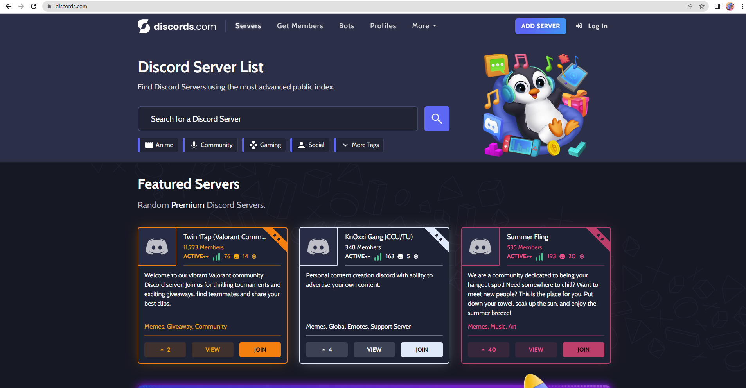Click the browser reload icon
Viewport: 746px width, 388px height.
coord(33,6)
